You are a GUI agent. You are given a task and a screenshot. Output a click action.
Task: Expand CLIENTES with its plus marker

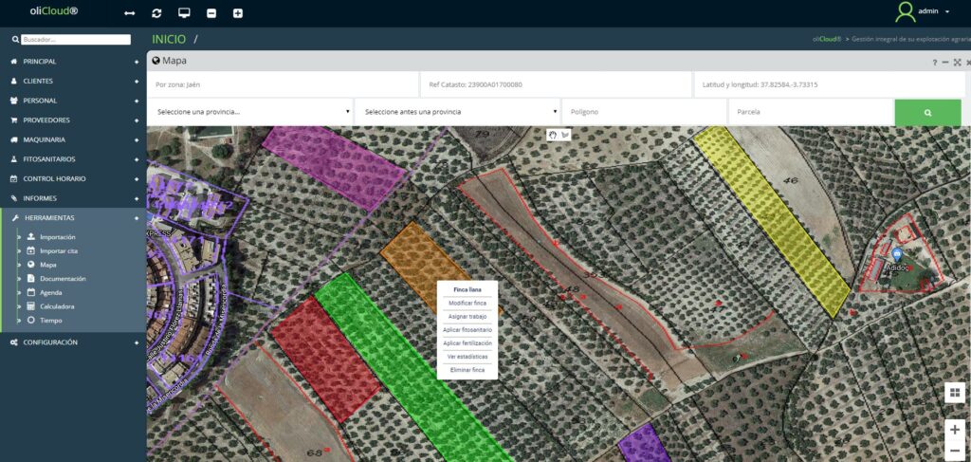(137, 82)
